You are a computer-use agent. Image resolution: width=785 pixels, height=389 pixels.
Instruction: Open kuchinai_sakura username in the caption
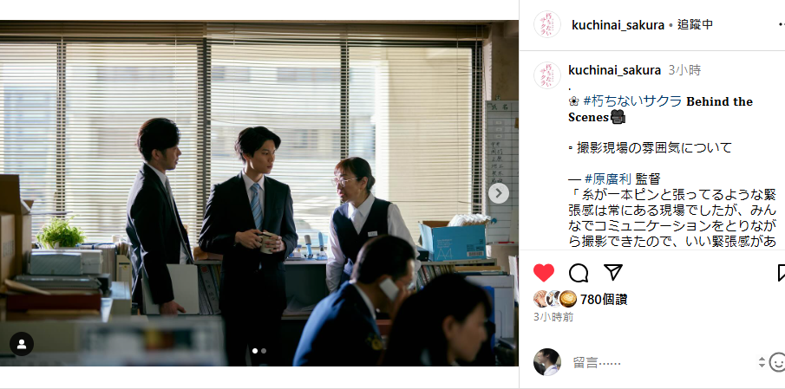coord(615,70)
